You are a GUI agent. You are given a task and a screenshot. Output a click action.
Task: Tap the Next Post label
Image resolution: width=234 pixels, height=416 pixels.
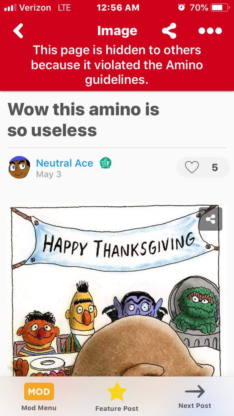[x=195, y=406]
